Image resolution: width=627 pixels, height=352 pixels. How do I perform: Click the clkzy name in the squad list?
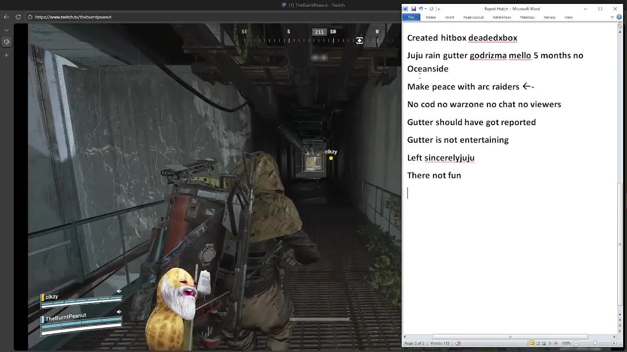(51, 297)
